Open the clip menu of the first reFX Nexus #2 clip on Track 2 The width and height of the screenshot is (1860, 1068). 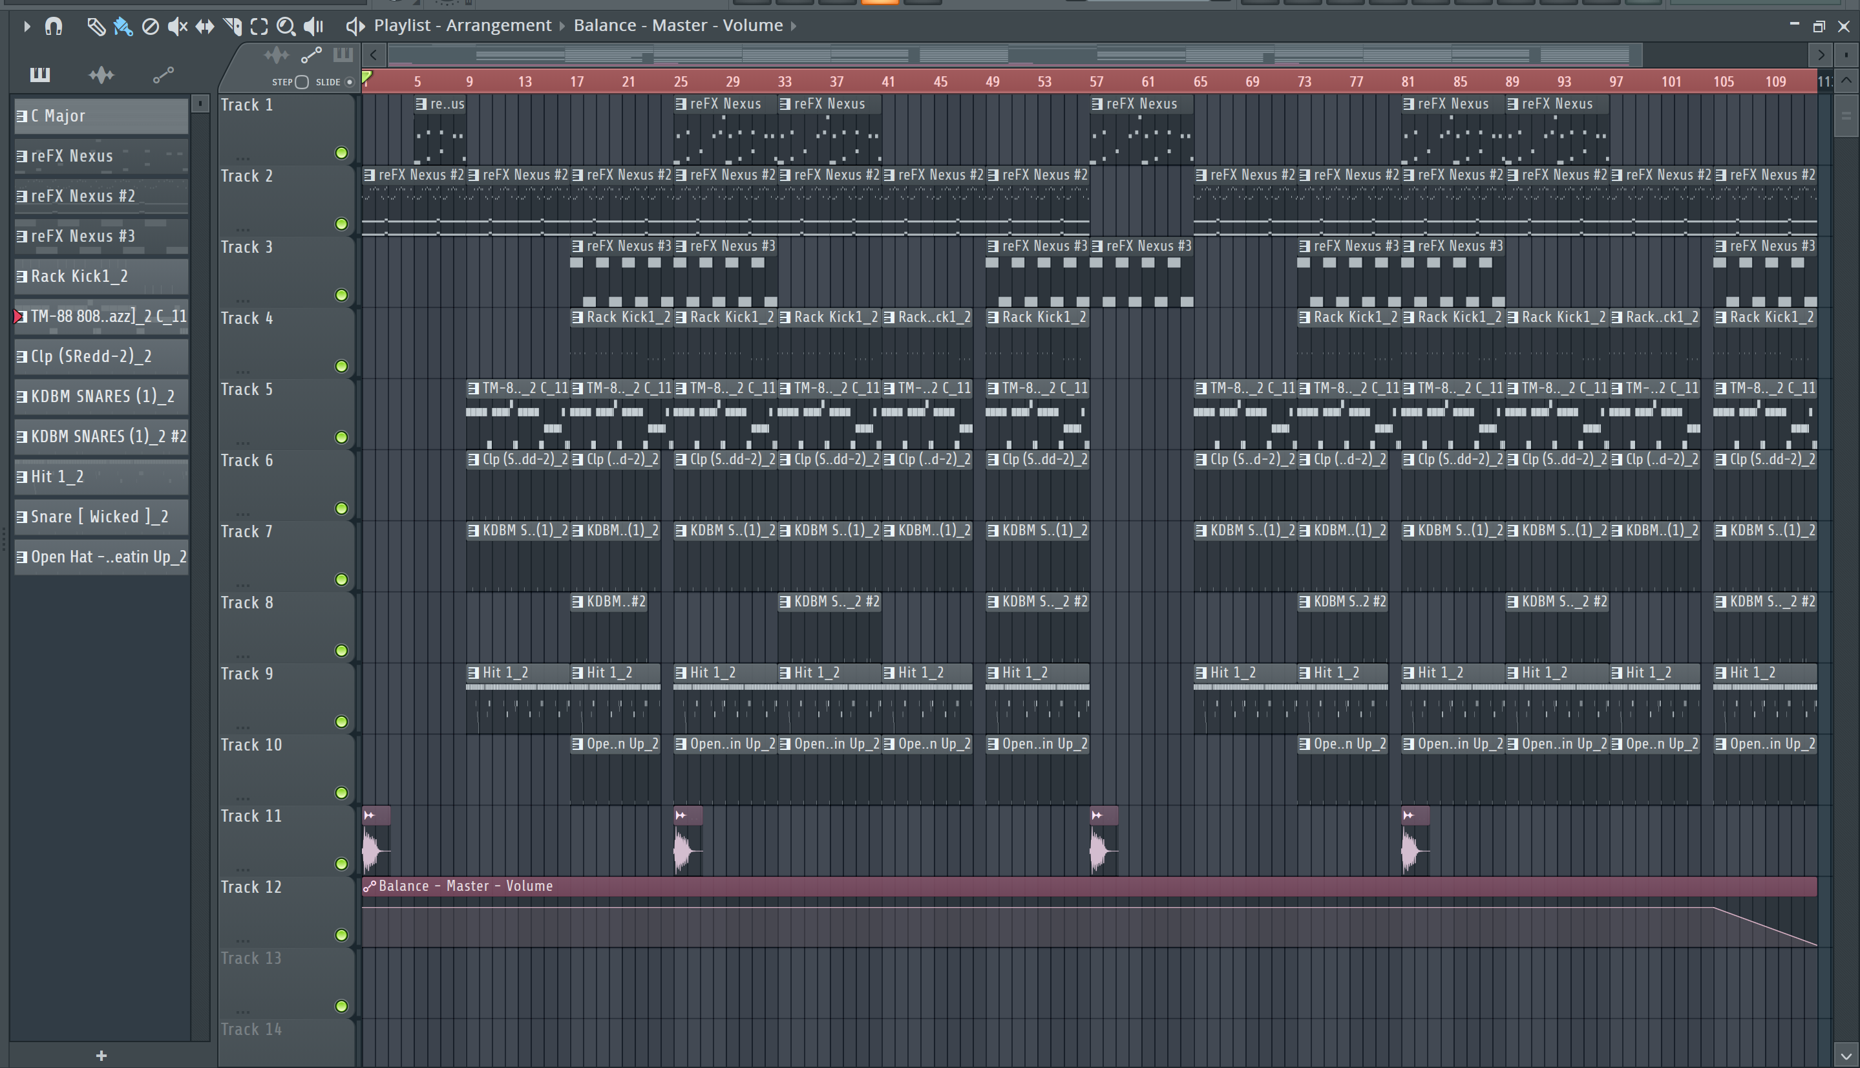pos(370,175)
